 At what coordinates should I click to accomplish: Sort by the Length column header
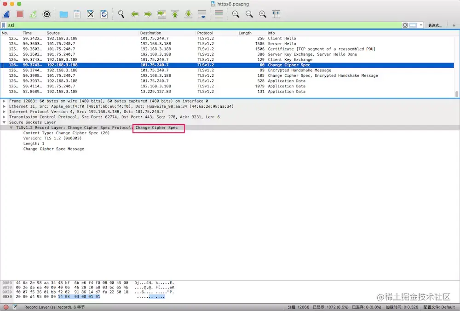coord(251,33)
